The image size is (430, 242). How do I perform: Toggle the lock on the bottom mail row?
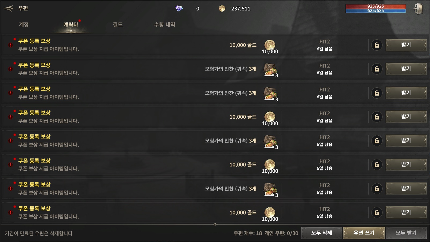377,213
